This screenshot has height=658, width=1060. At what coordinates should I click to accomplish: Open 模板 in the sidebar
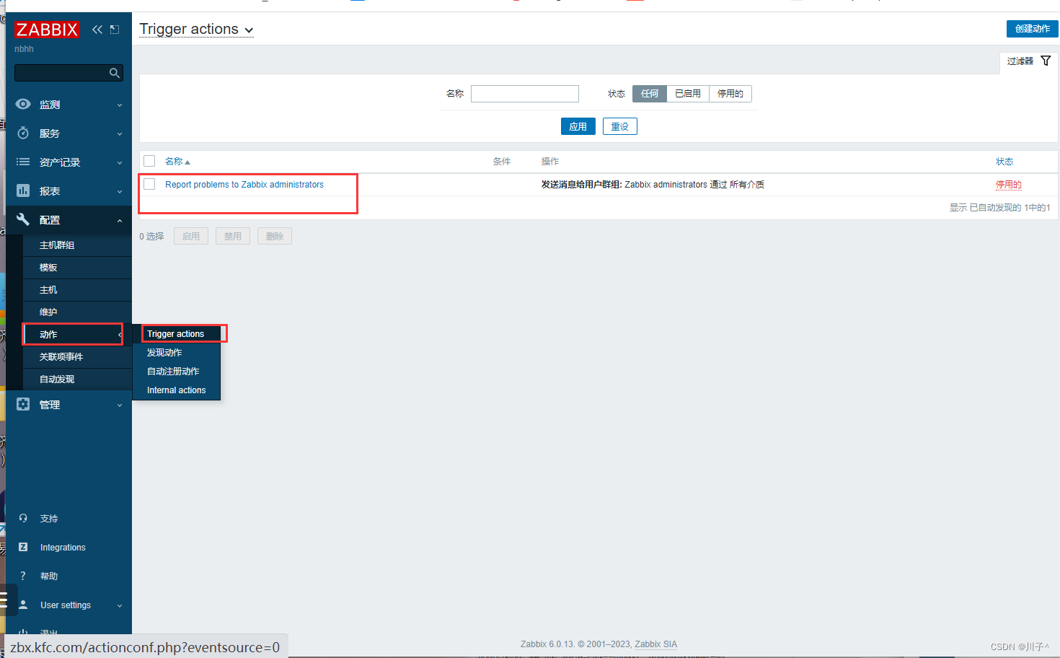[x=48, y=268]
